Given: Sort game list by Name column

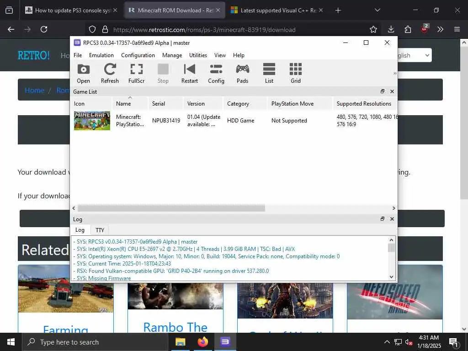Looking at the screenshot, I should pos(129,104).
